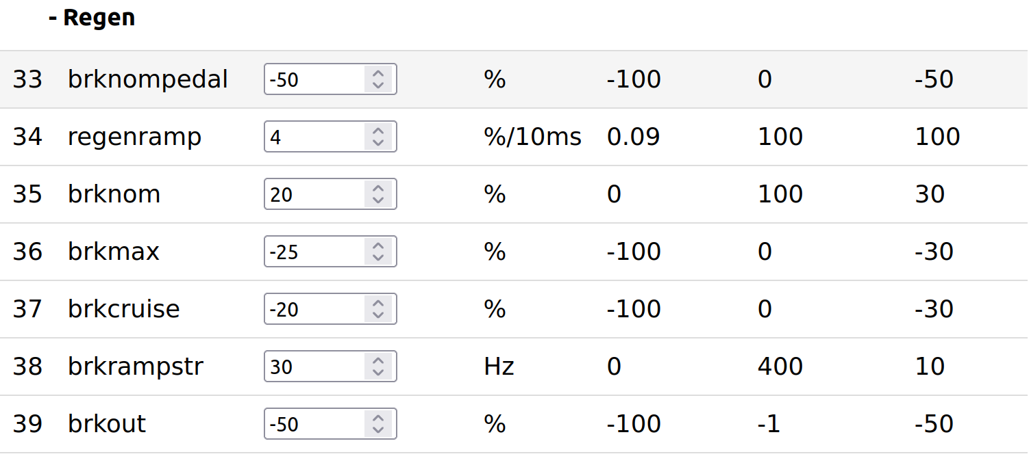Increase brkmax value with up arrow

click(x=377, y=245)
